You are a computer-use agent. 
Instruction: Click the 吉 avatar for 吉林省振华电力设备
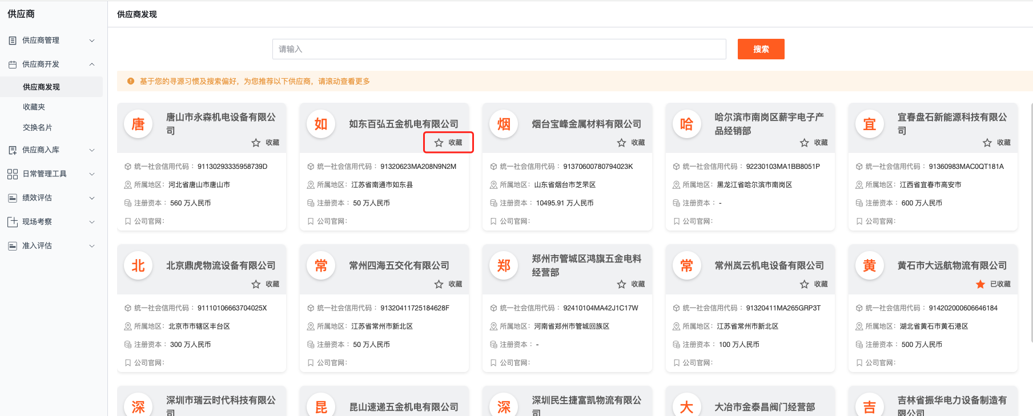869,406
